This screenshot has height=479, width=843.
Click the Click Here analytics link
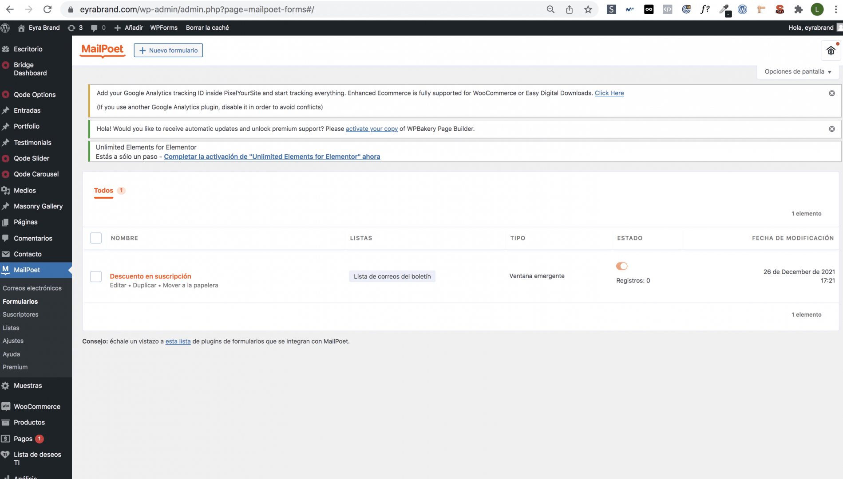coord(609,93)
